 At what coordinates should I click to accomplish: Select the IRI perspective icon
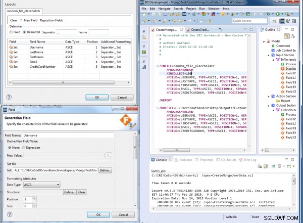(x=282, y=21)
